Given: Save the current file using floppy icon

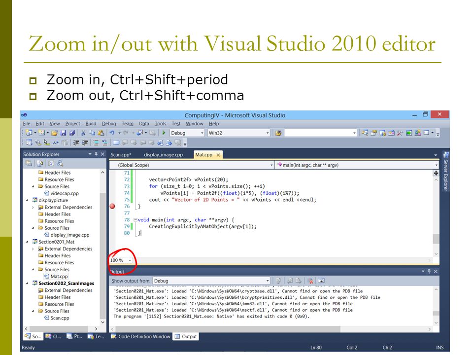Looking at the screenshot, I should point(63,133).
